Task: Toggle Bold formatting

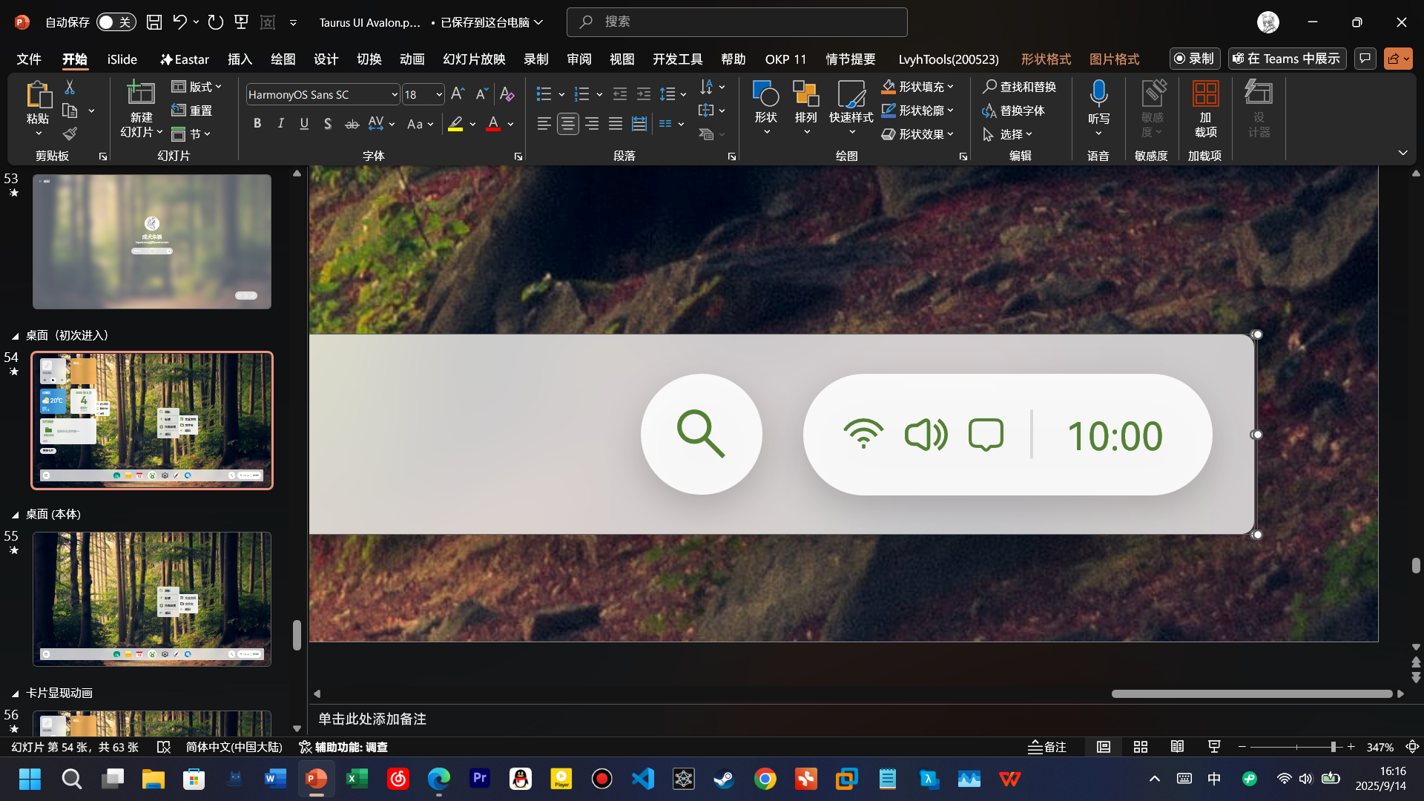Action: click(257, 124)
